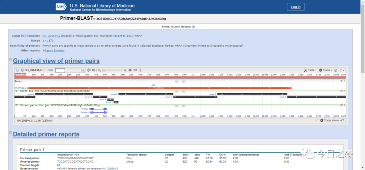
Task: Select the p53 gene label
Action: pyautogui.click(x=153, y=85)
